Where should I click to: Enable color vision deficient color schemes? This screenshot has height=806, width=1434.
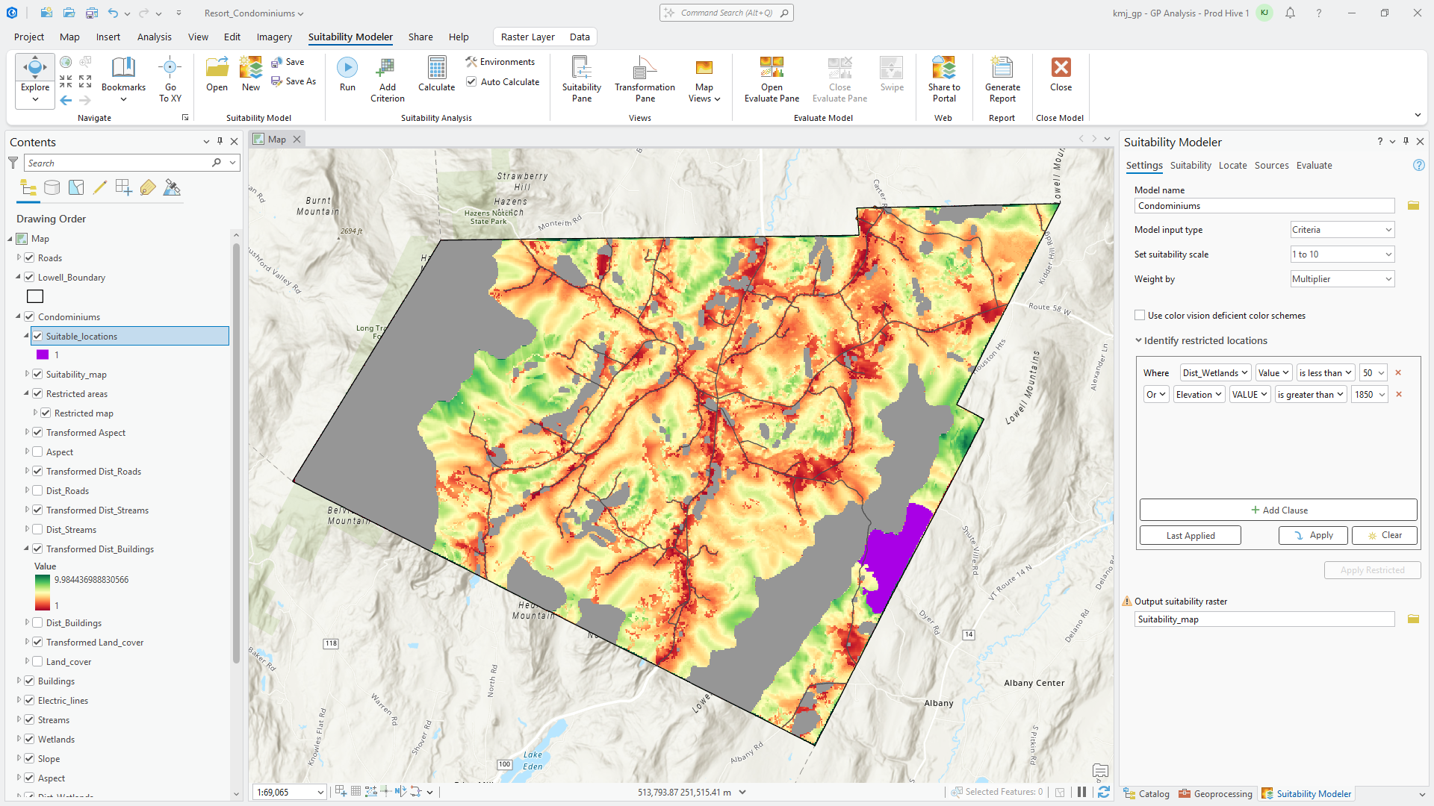1140,316
